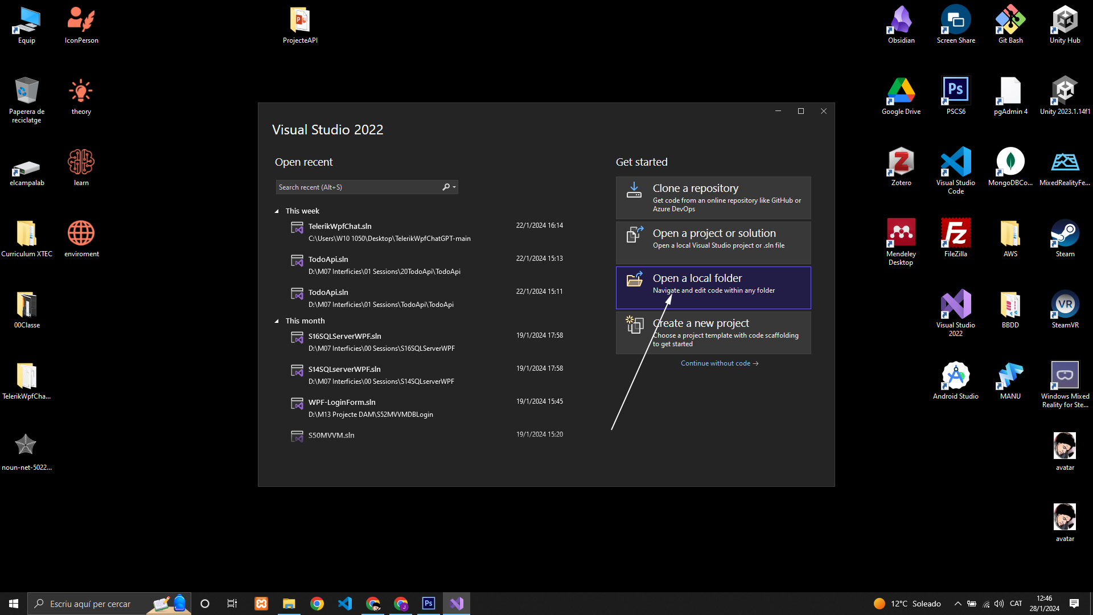This screenshot has width=1093, height=615.
Task: Open the search recent dropdown arrow
Action: (x=454, y=187)
